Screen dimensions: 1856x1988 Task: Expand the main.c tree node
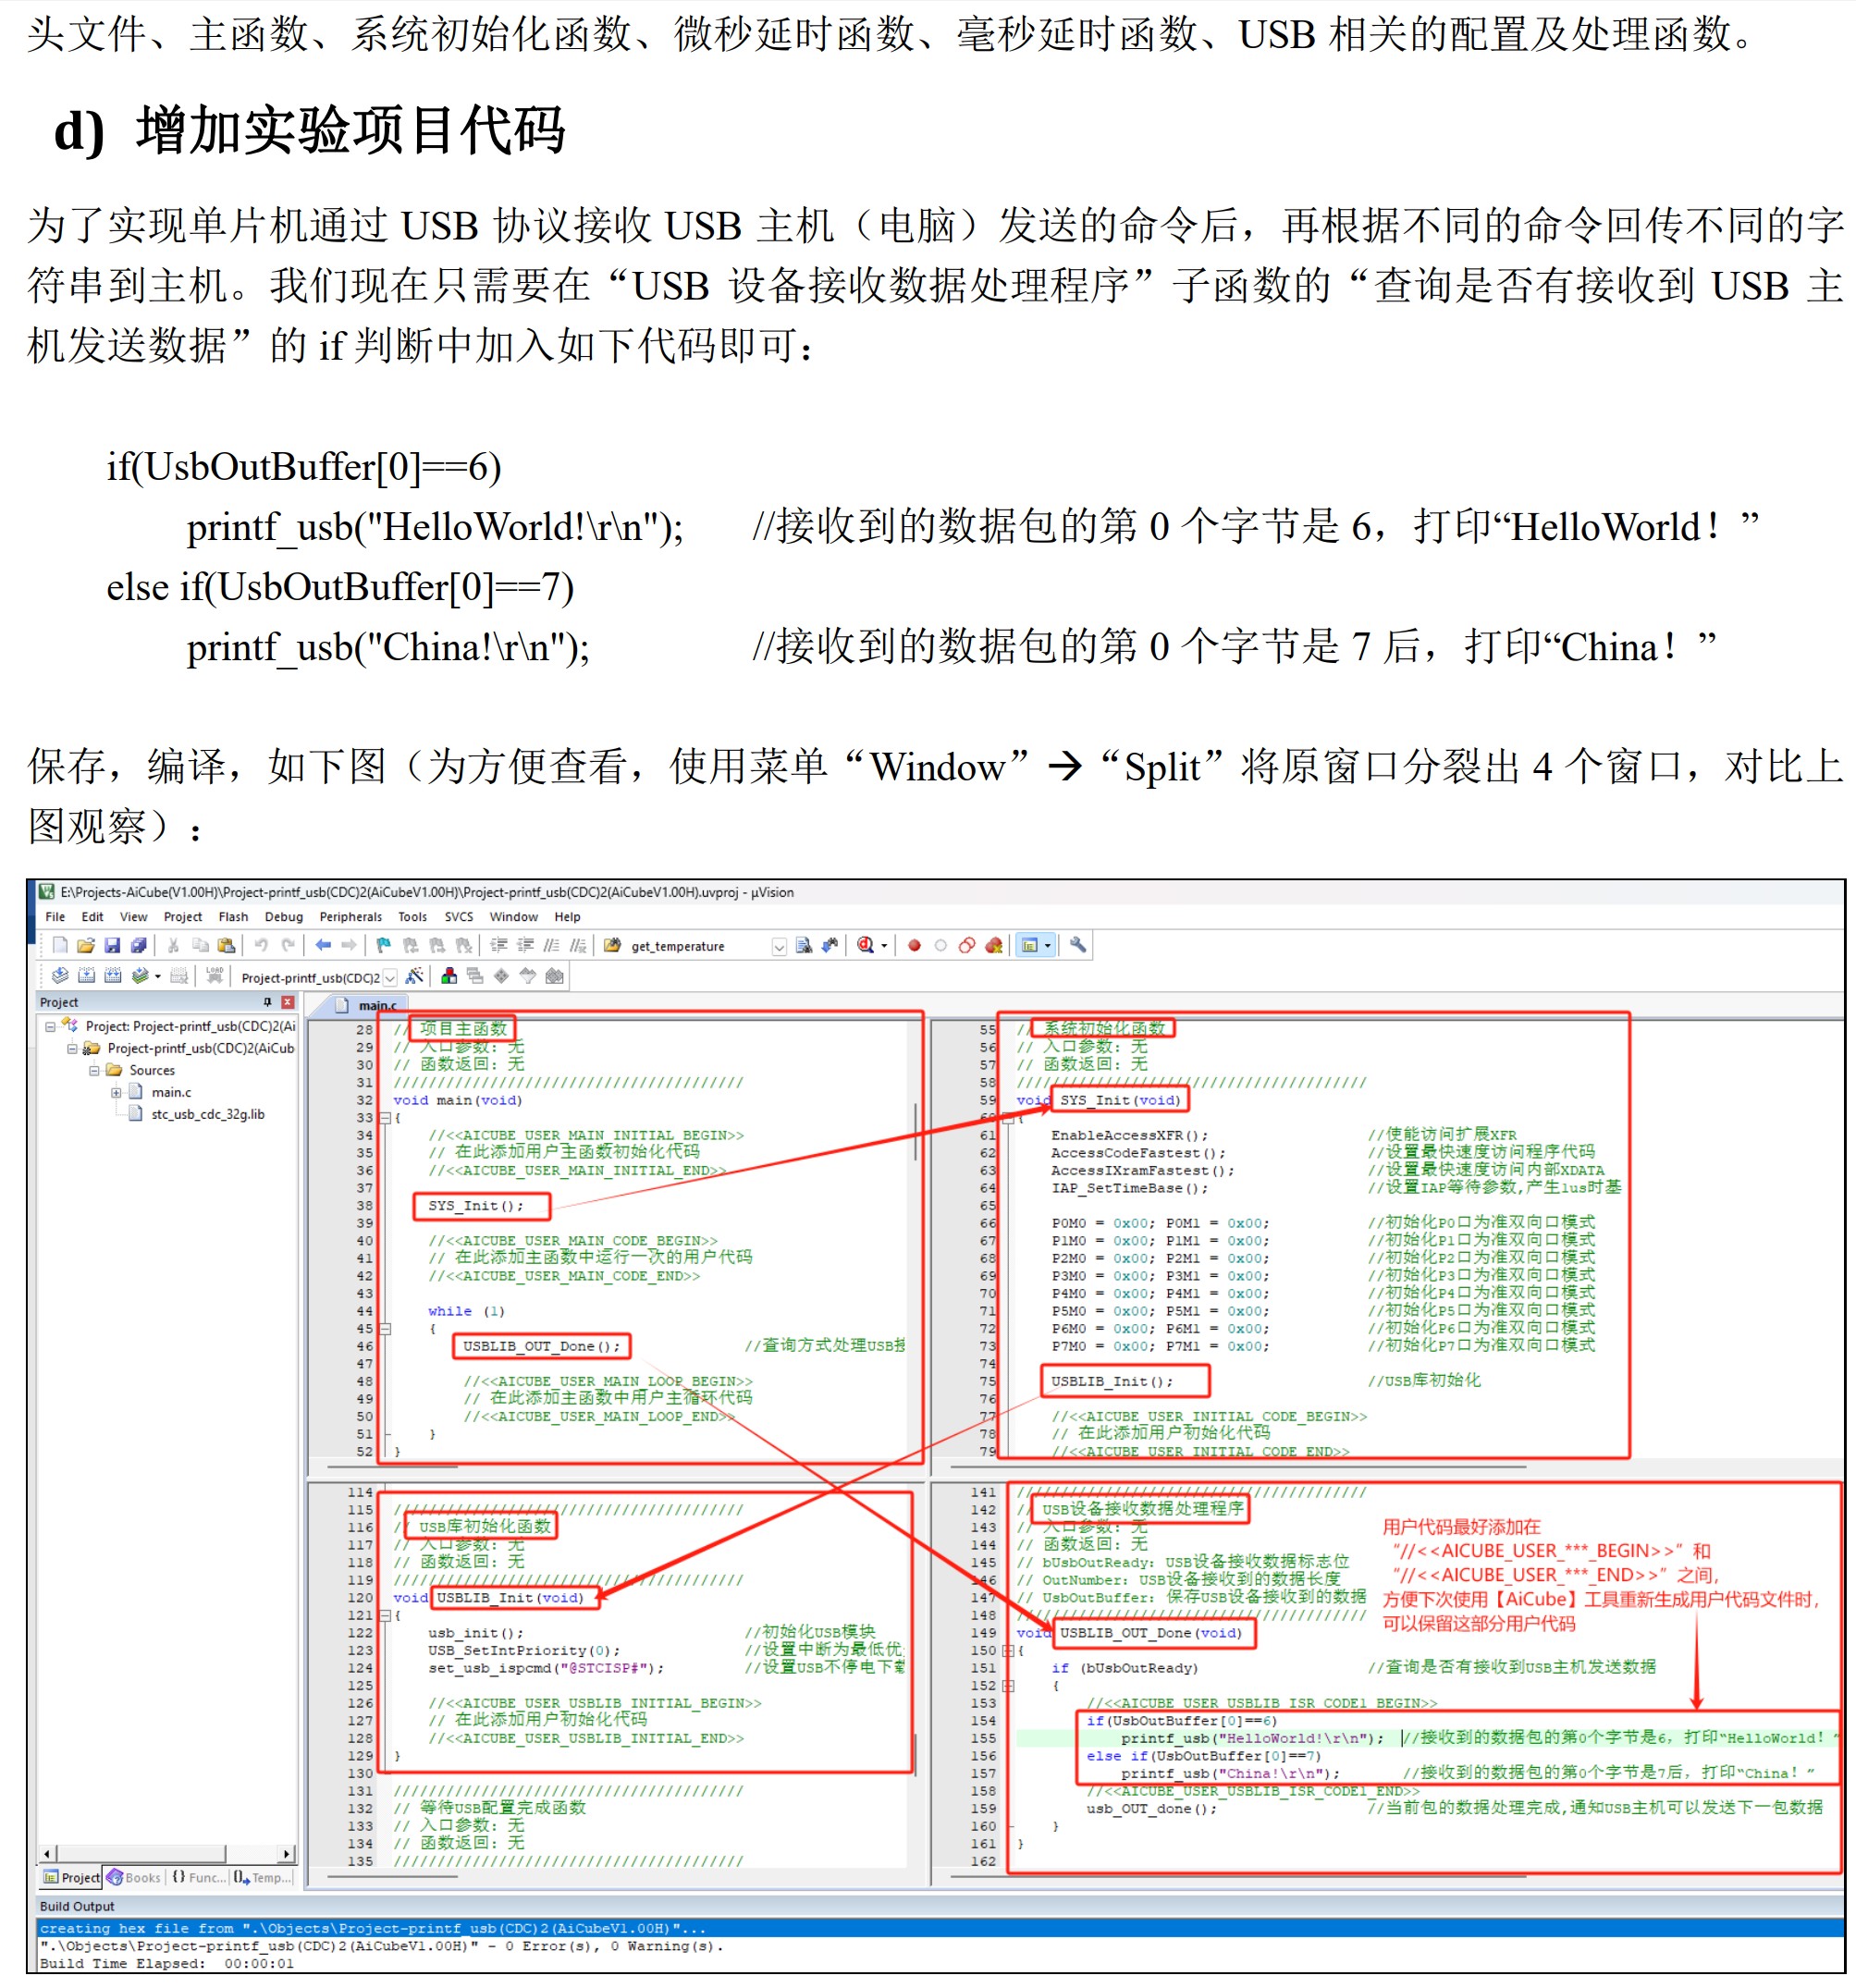(116, 1093)
